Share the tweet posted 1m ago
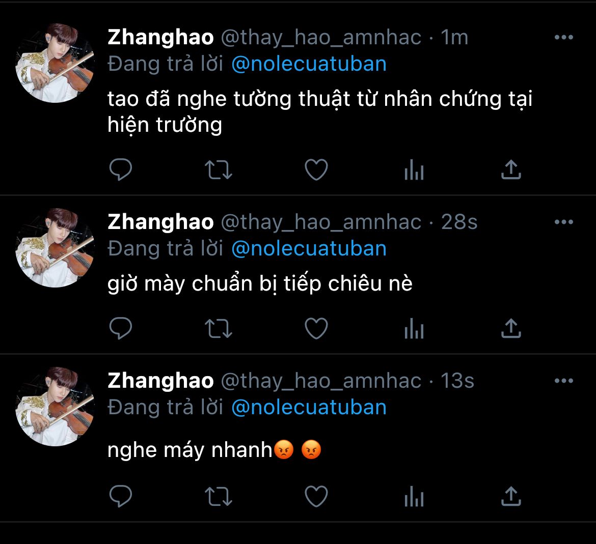The width and height of the screenshot is (596, 544). point(511,169)
